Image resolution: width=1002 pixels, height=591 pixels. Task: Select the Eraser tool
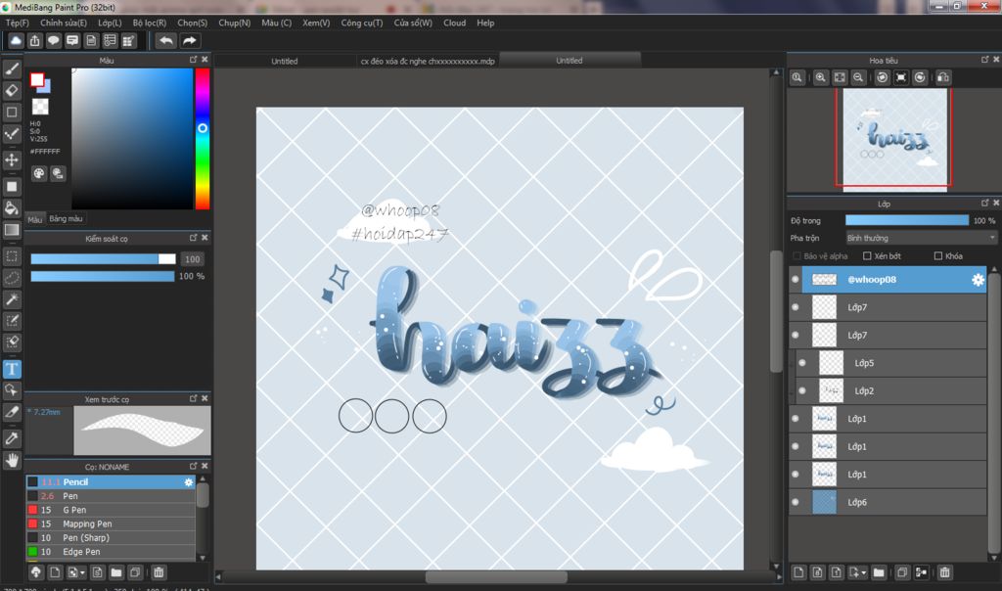coord(12,90)
